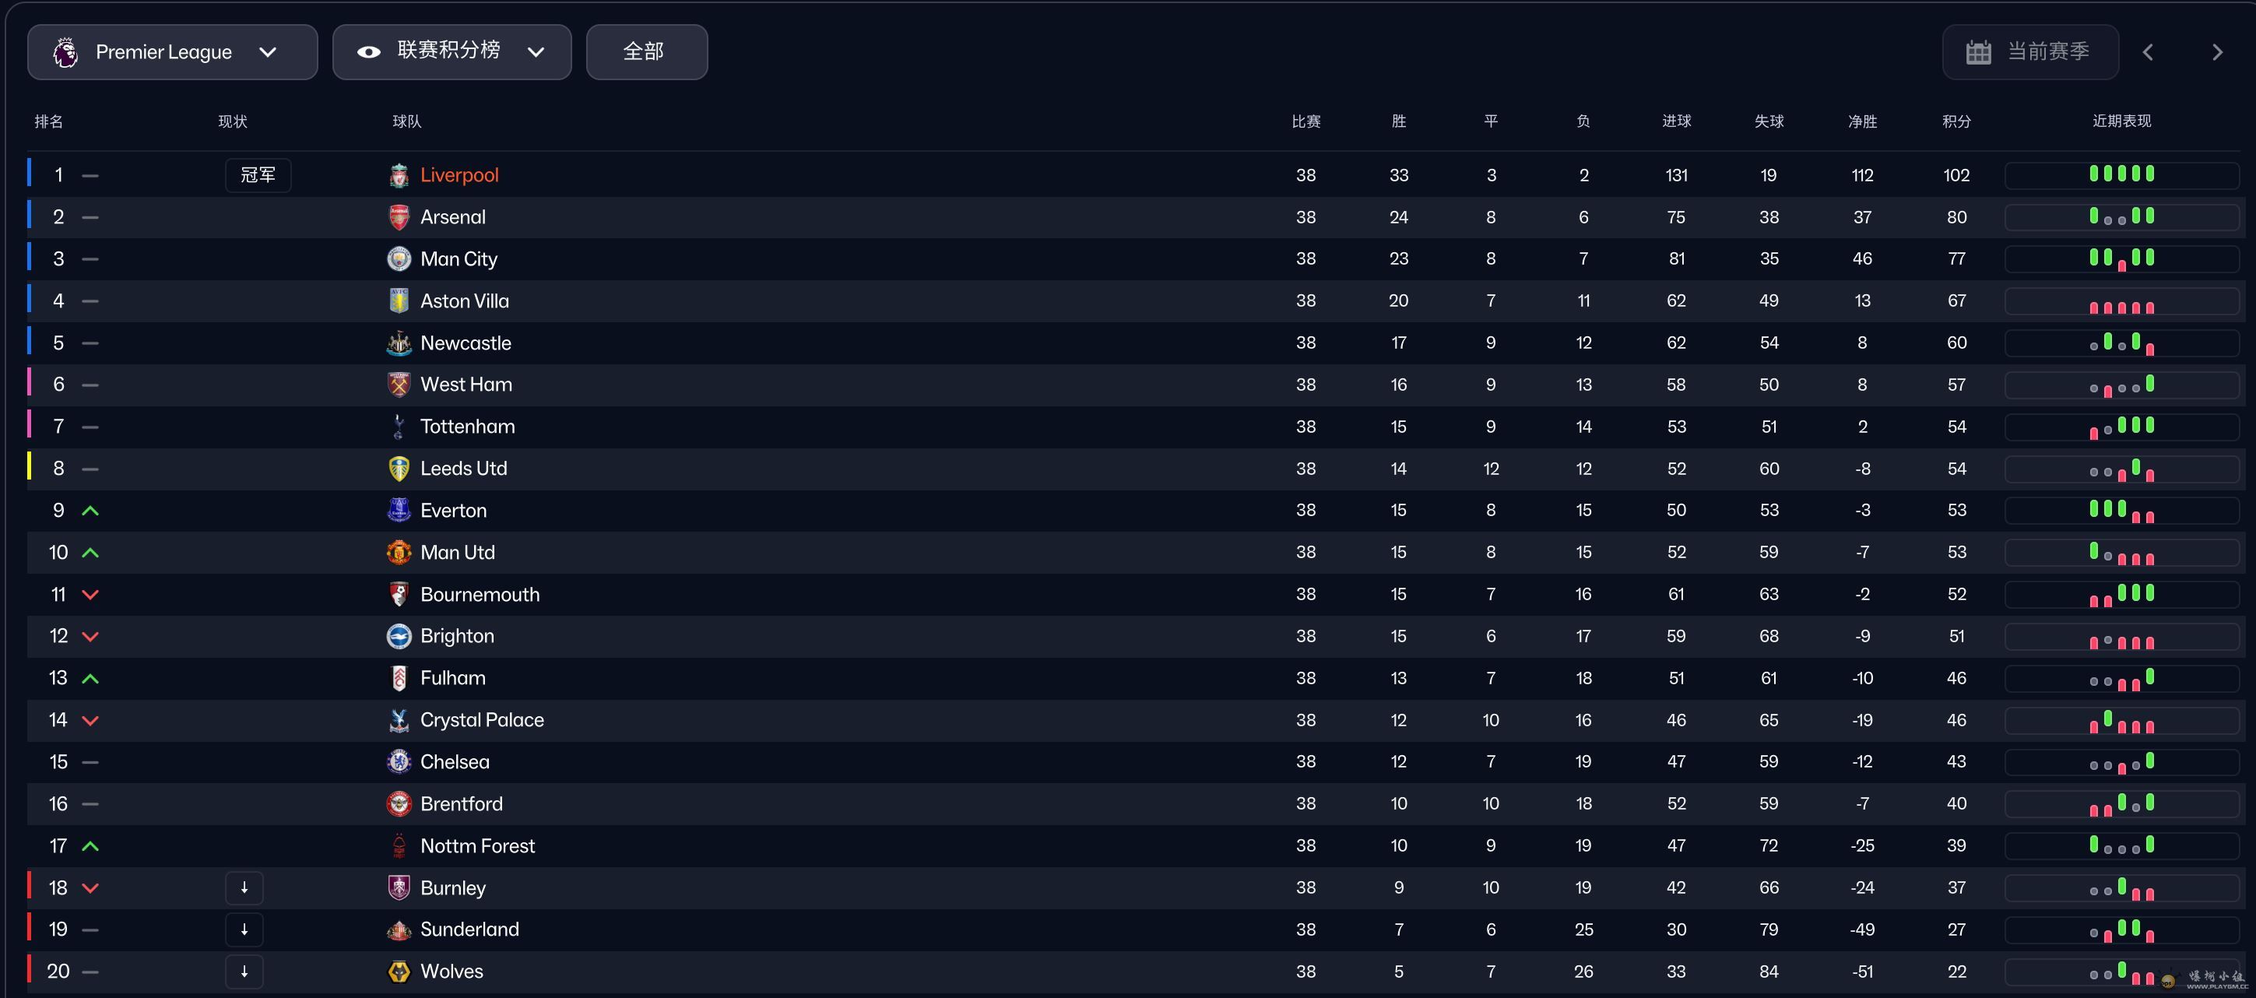Click the 当前赛季 season button
Viewport: 2256px width, 998px height.
click(x=2030, y=52)
